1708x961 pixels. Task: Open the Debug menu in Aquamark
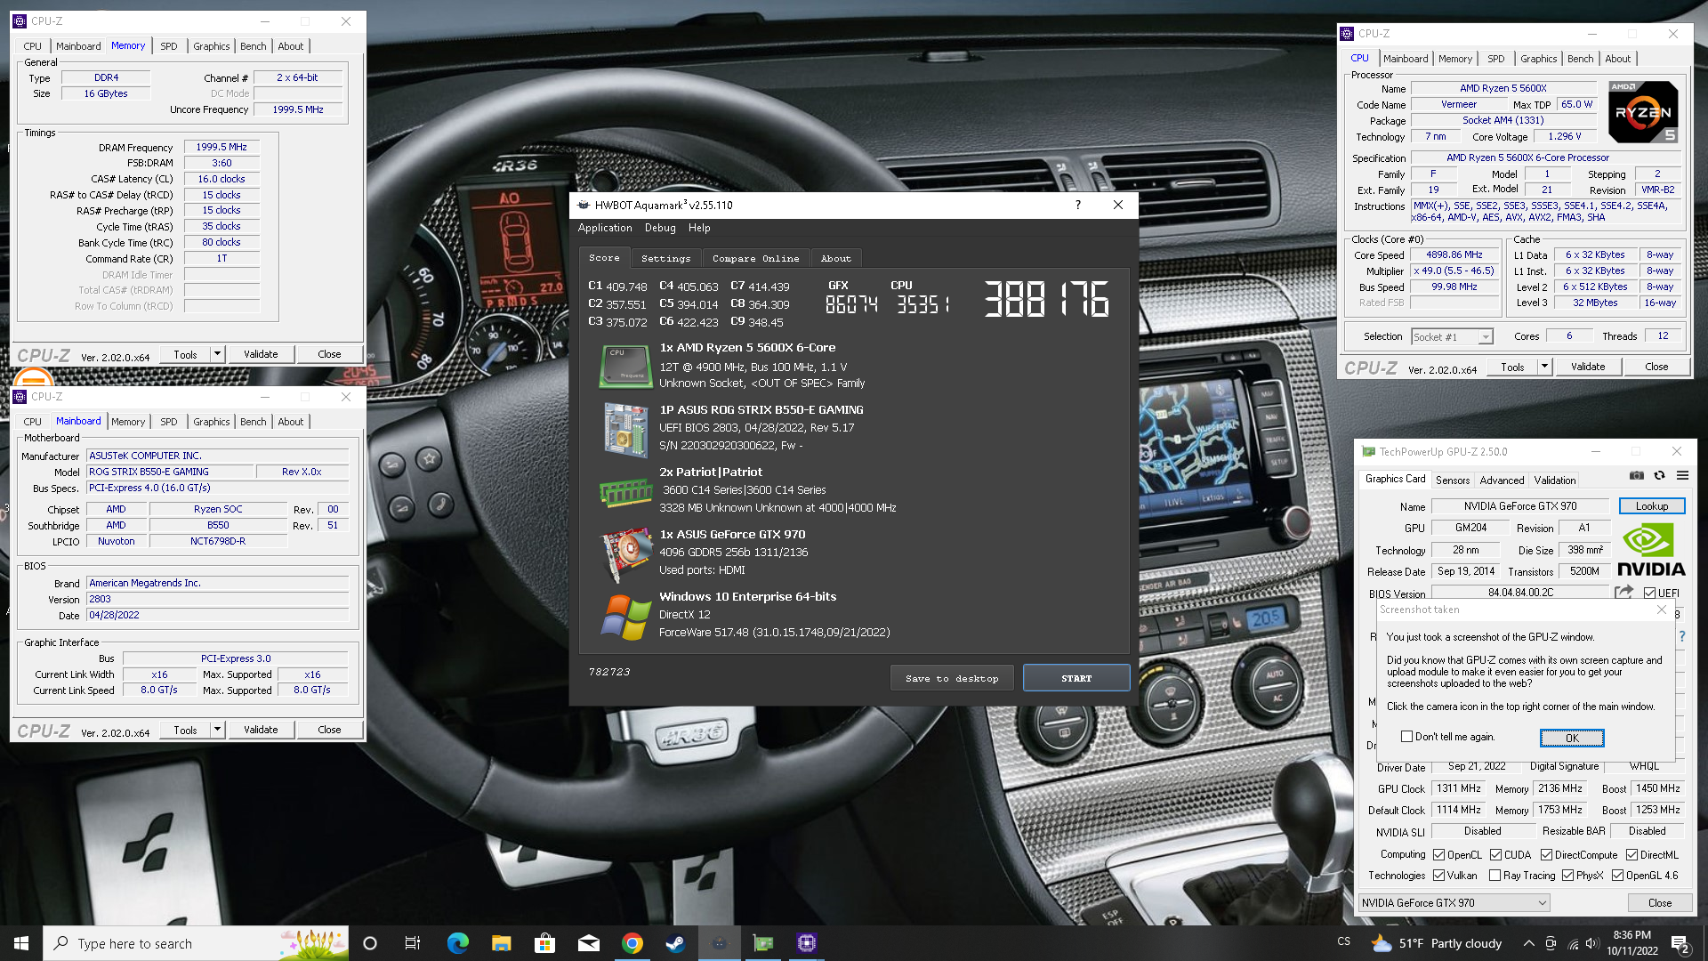coord(660,228)
